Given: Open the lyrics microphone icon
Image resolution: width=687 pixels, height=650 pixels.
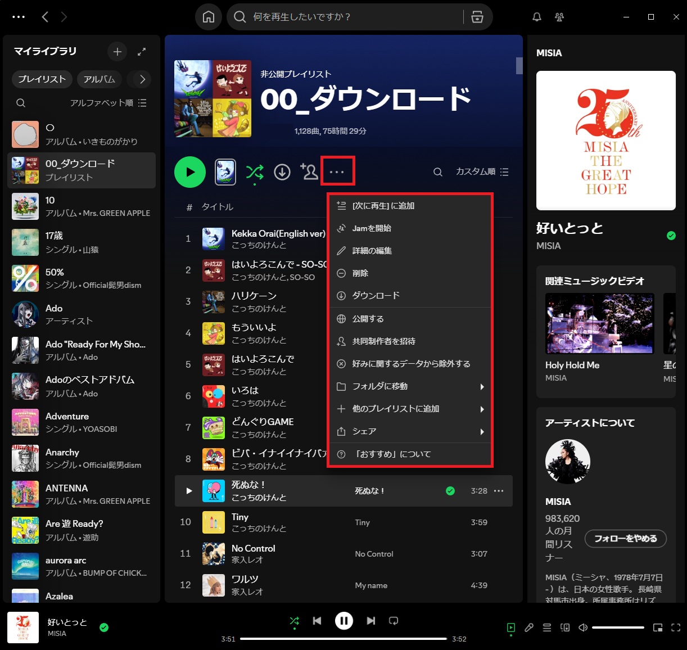Looking at the screenshot, I should pyautogui.click(x=529, y=628).
